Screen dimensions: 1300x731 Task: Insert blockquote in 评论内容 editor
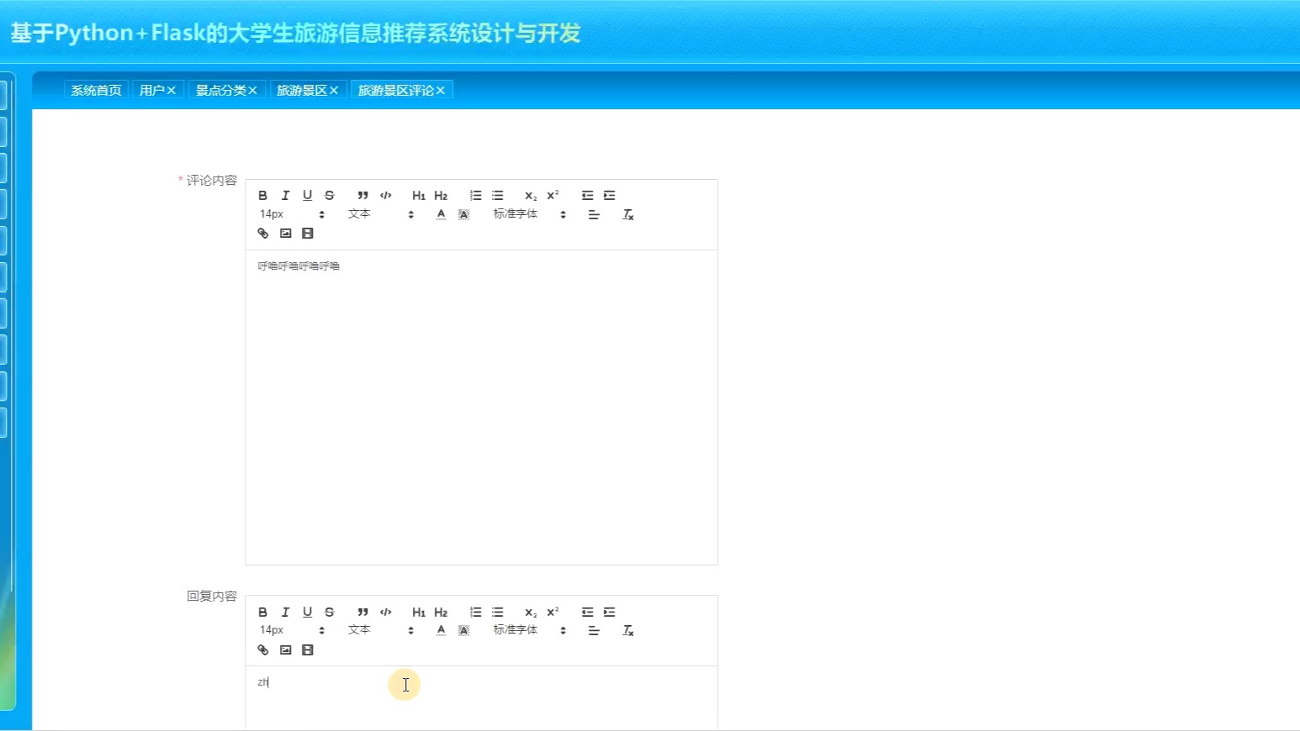click(x=362, y=196)
